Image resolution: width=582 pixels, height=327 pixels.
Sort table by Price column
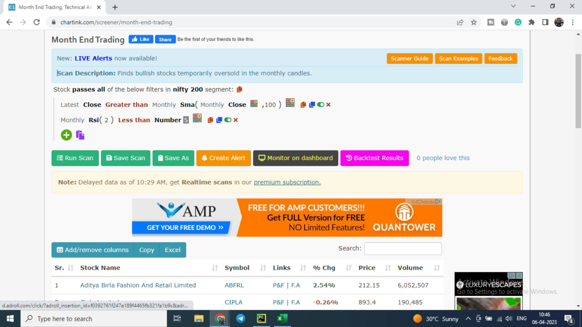coord(374,268)
